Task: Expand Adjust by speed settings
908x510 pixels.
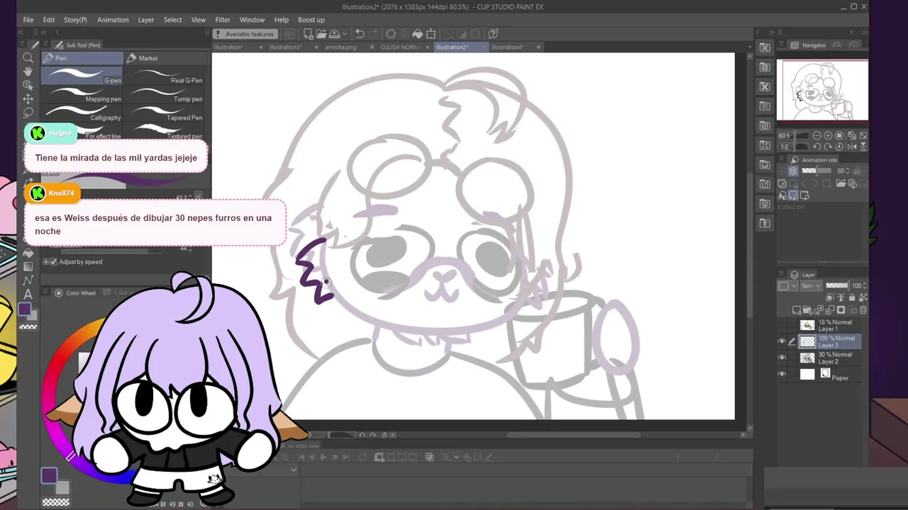Action: point(45,262)
